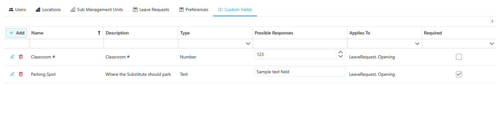Image resolution: width=500 pixels, height=132 pixels.
Task: Enable Required checkbox for Classroom #
Action: [x=459, y=57]
